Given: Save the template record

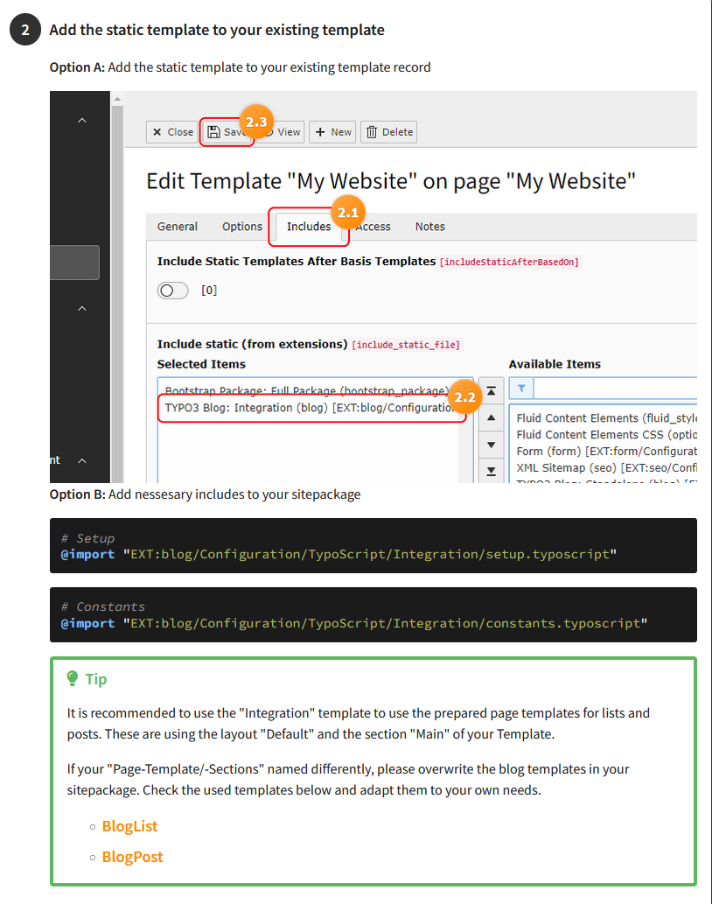Looking at the screenshot, I should pos(227,132).
